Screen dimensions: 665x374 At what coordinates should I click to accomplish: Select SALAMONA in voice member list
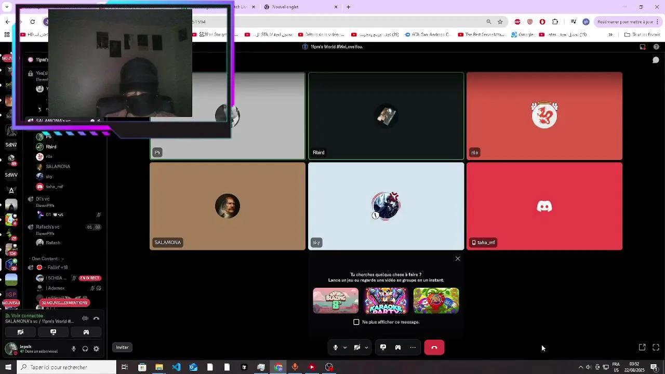tap(68, 167)
